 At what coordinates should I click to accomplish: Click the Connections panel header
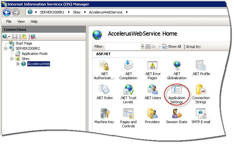[44, 30]
